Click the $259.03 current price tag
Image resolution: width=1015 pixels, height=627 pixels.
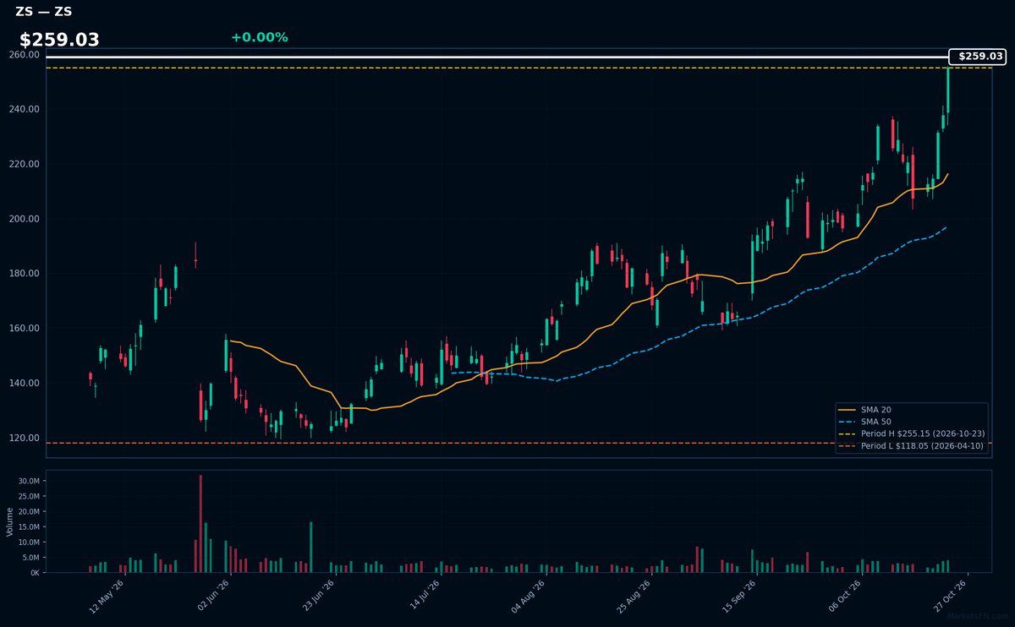pos(978,57)
